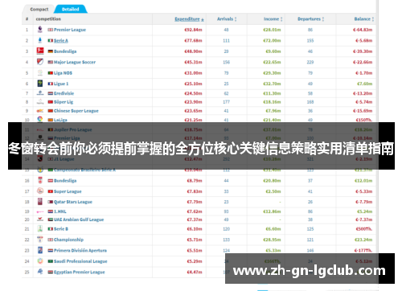
Task: Click the Saudi Professional League logo
Action: click(x=40, y=261)
